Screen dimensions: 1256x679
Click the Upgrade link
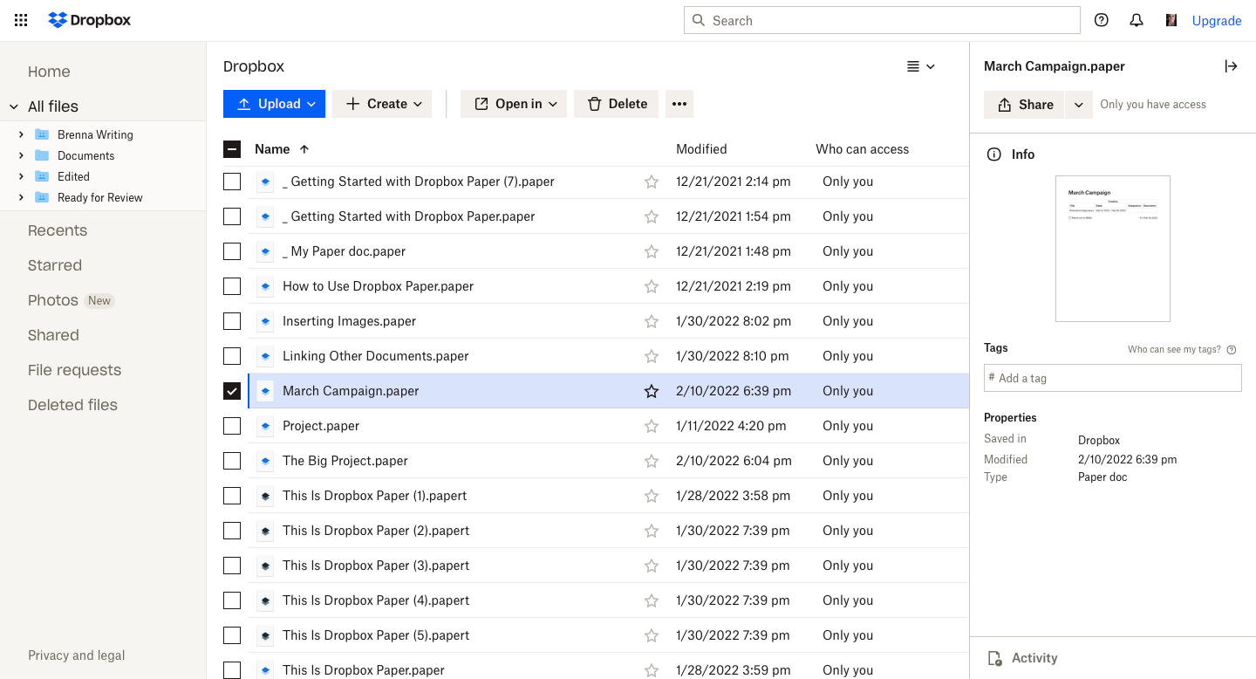(x=1217, y=20)
